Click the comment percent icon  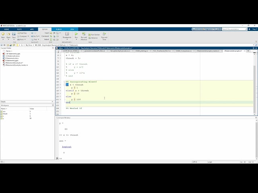tap(51, 36)
